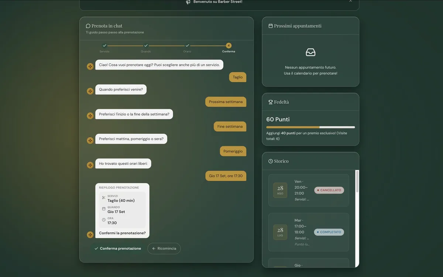The image size is (443, 277).
Task: Click the CANCELLATO status badge
Action: pyautogui.click(x=329, y=190)
